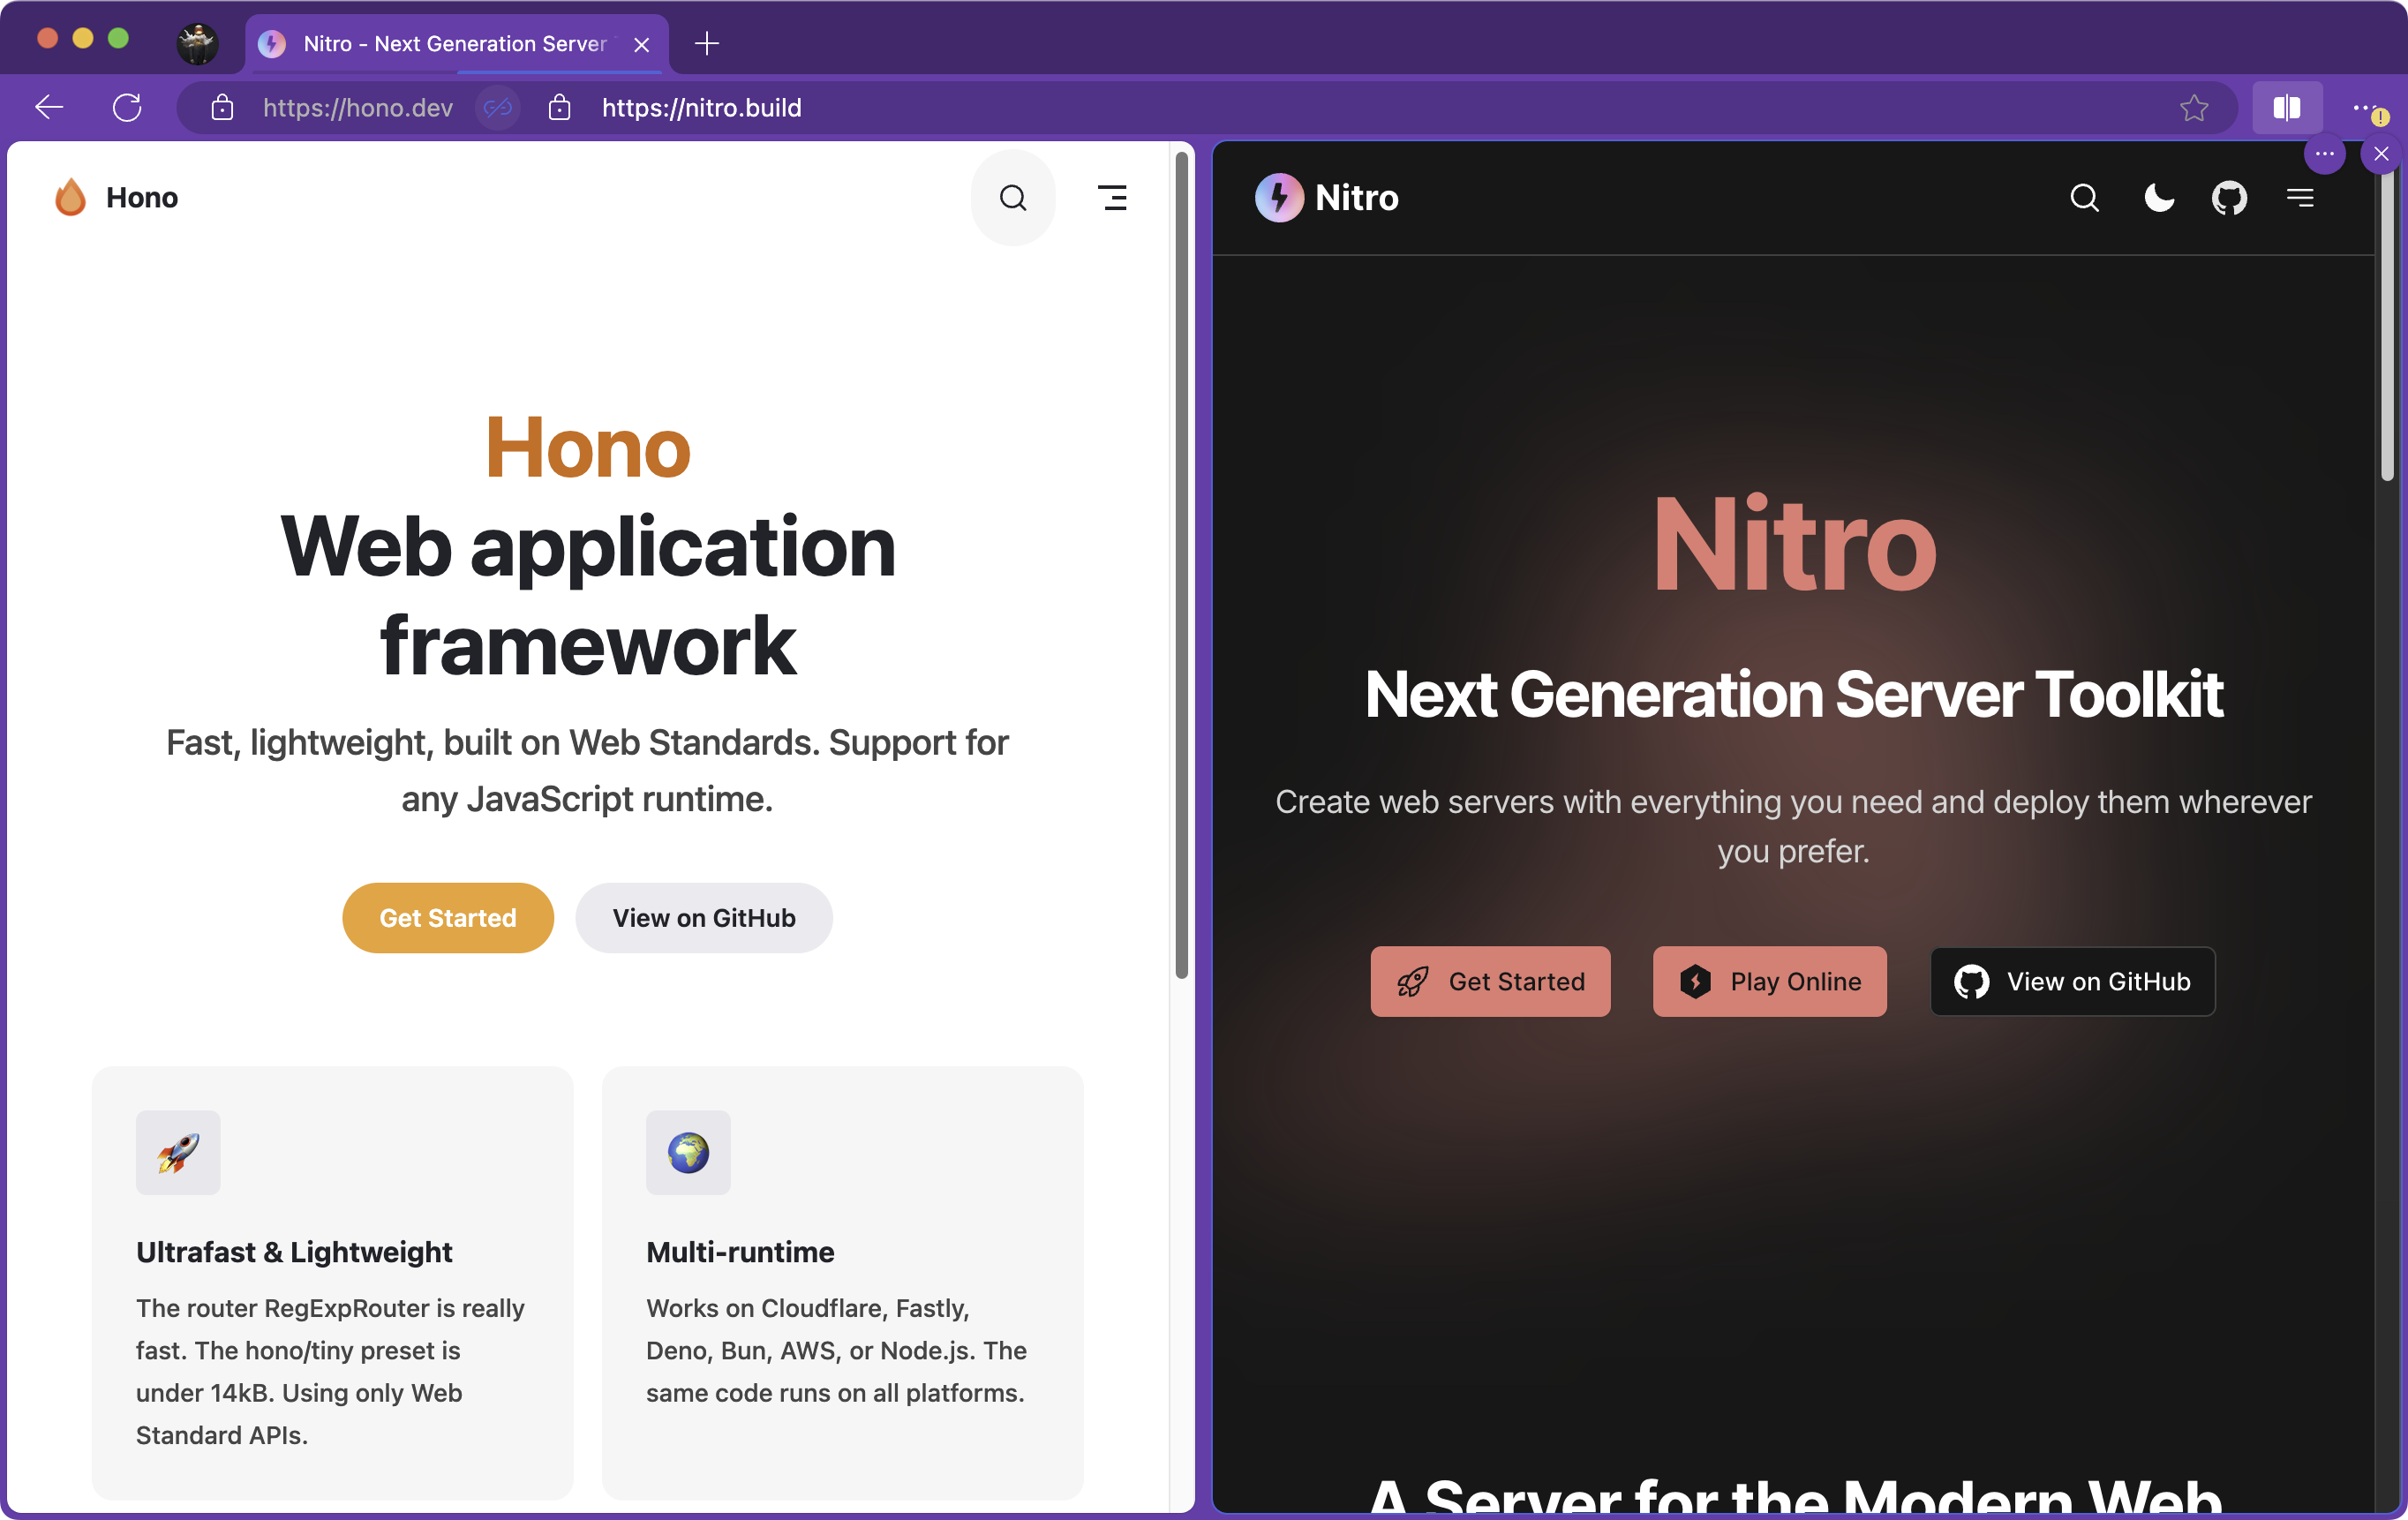Screen dimensions: 2408x1520
Task: Click the Multi-runtime heading
Action: 740,1252
